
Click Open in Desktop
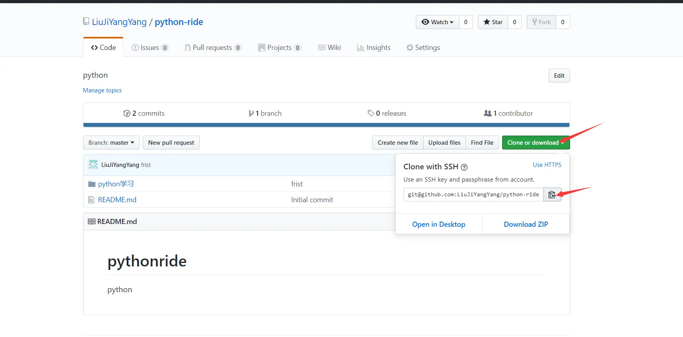(x=439, y=224)
